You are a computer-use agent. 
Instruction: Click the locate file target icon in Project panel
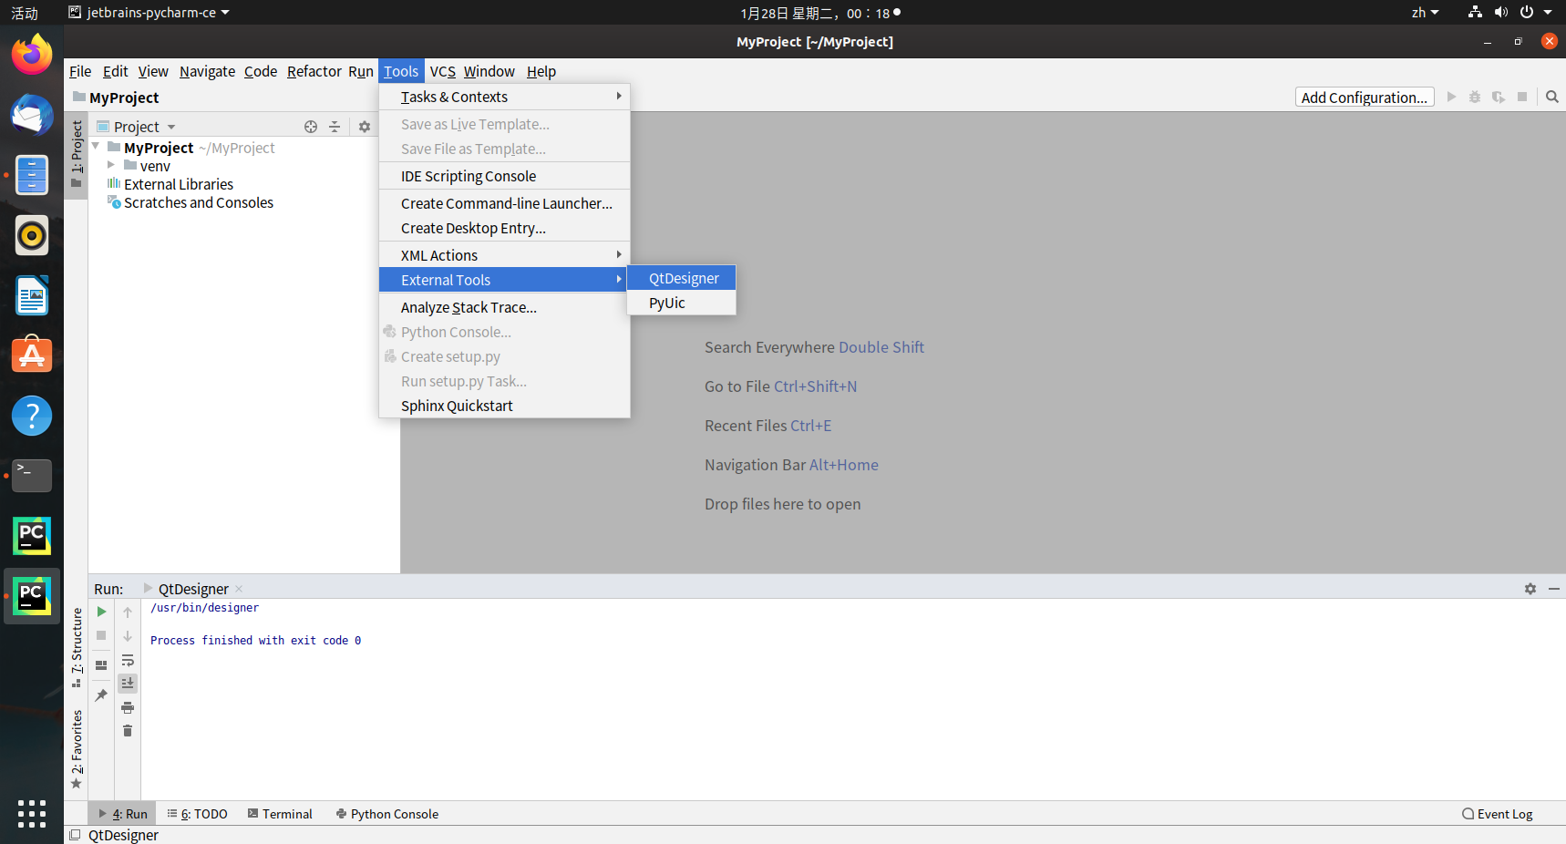[311, 127]
